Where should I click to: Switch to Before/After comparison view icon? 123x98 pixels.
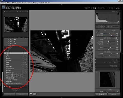click(x=35, y=94)
